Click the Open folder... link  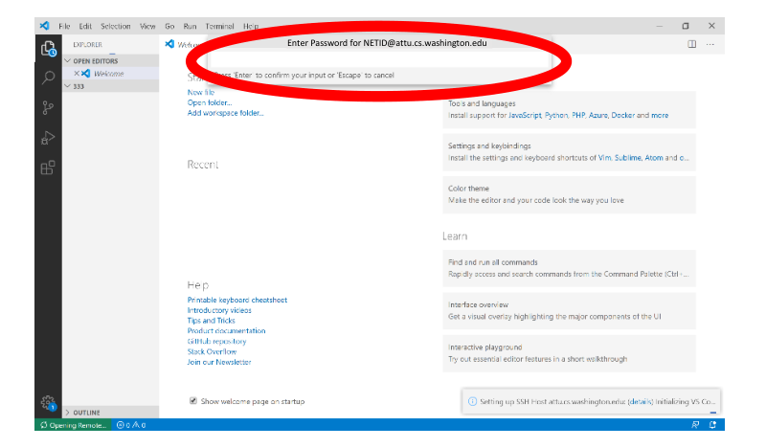pos(210,102)
